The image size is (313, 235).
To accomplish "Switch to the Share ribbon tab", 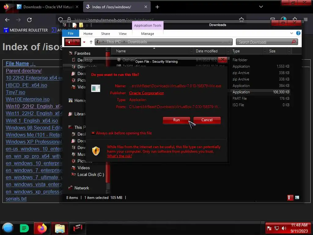I will [105, 34].
